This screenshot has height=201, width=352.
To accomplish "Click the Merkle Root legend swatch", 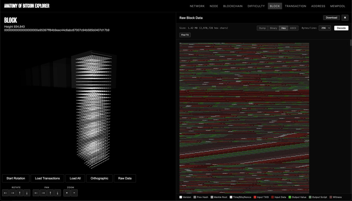I will point(212,197).
